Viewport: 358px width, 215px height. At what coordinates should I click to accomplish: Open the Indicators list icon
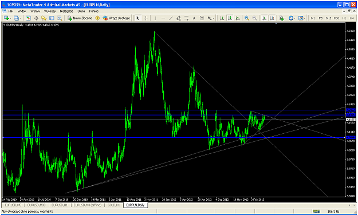(281, 18)
